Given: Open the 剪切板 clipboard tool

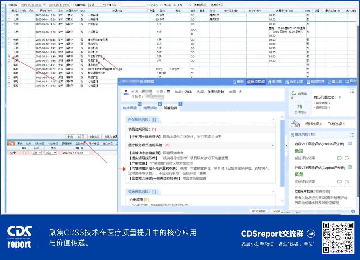Looking at the screenshot, I should (x=269, y=82).
